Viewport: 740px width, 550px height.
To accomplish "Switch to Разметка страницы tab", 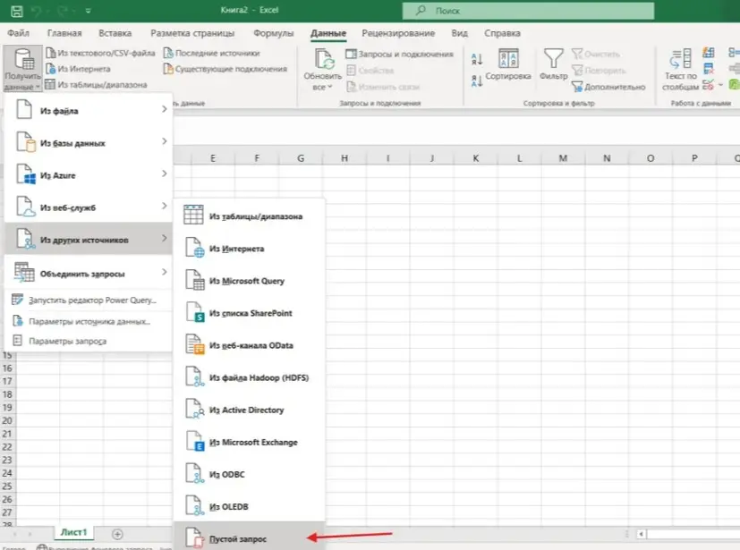I will [x=192, y=33].
